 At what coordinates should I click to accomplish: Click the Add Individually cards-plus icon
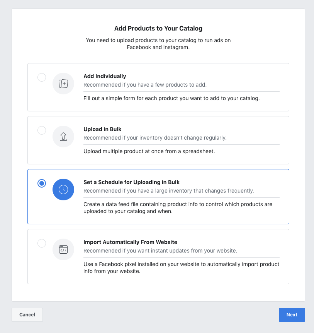[63, 84]
